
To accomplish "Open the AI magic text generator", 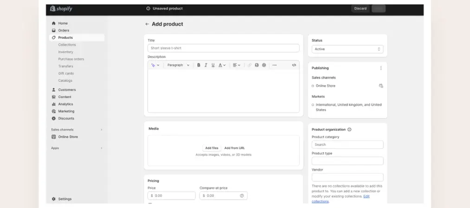I will (155, 65).
